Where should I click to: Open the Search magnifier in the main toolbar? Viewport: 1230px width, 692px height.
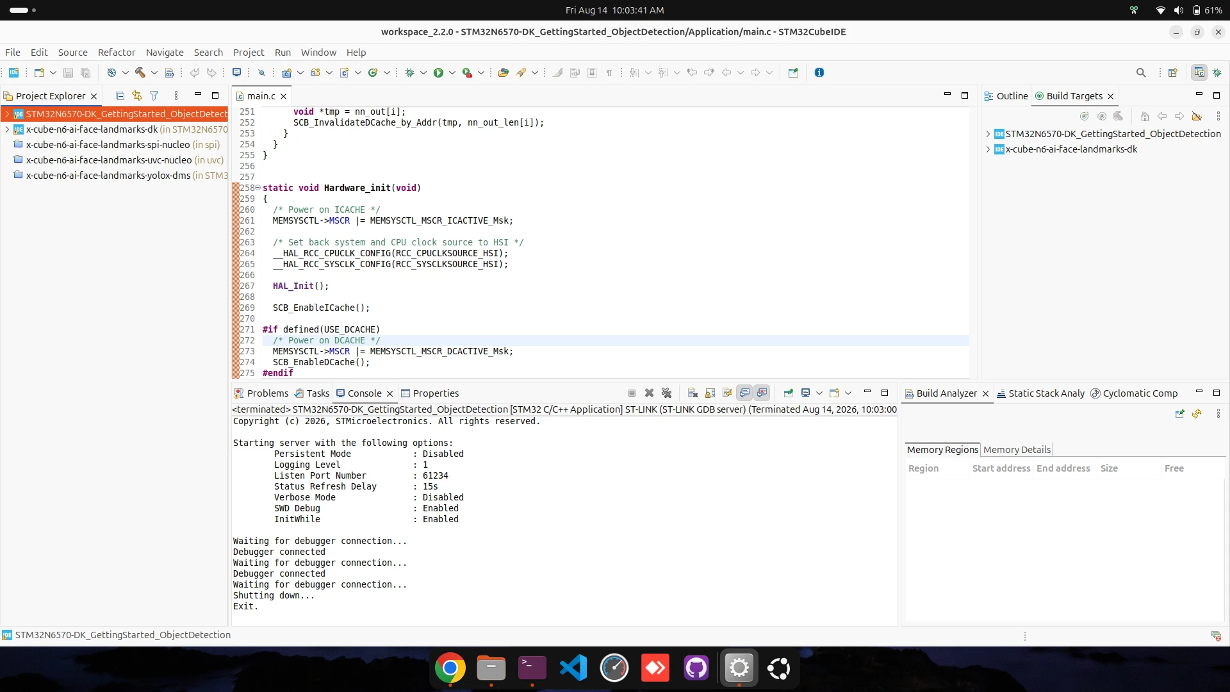click(1141, 72)
